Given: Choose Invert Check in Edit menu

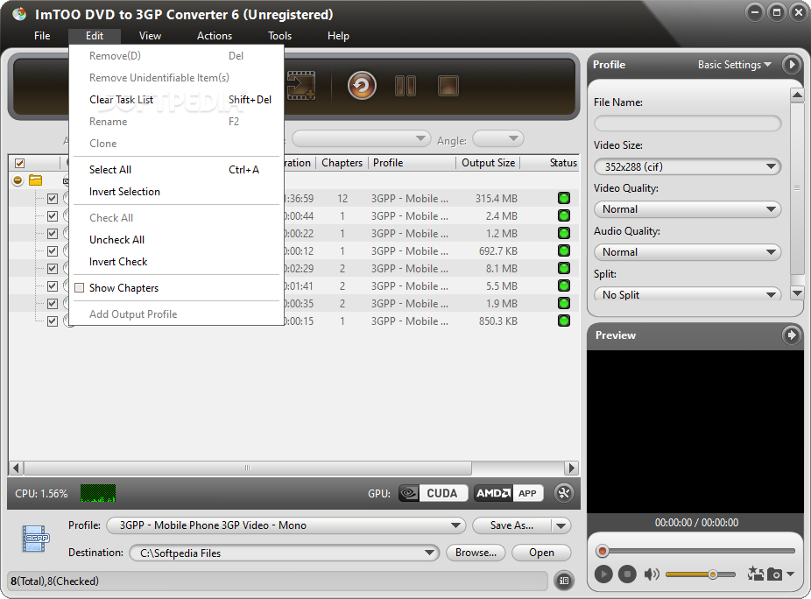Looking at the screenshot, I should coord(176,262).
